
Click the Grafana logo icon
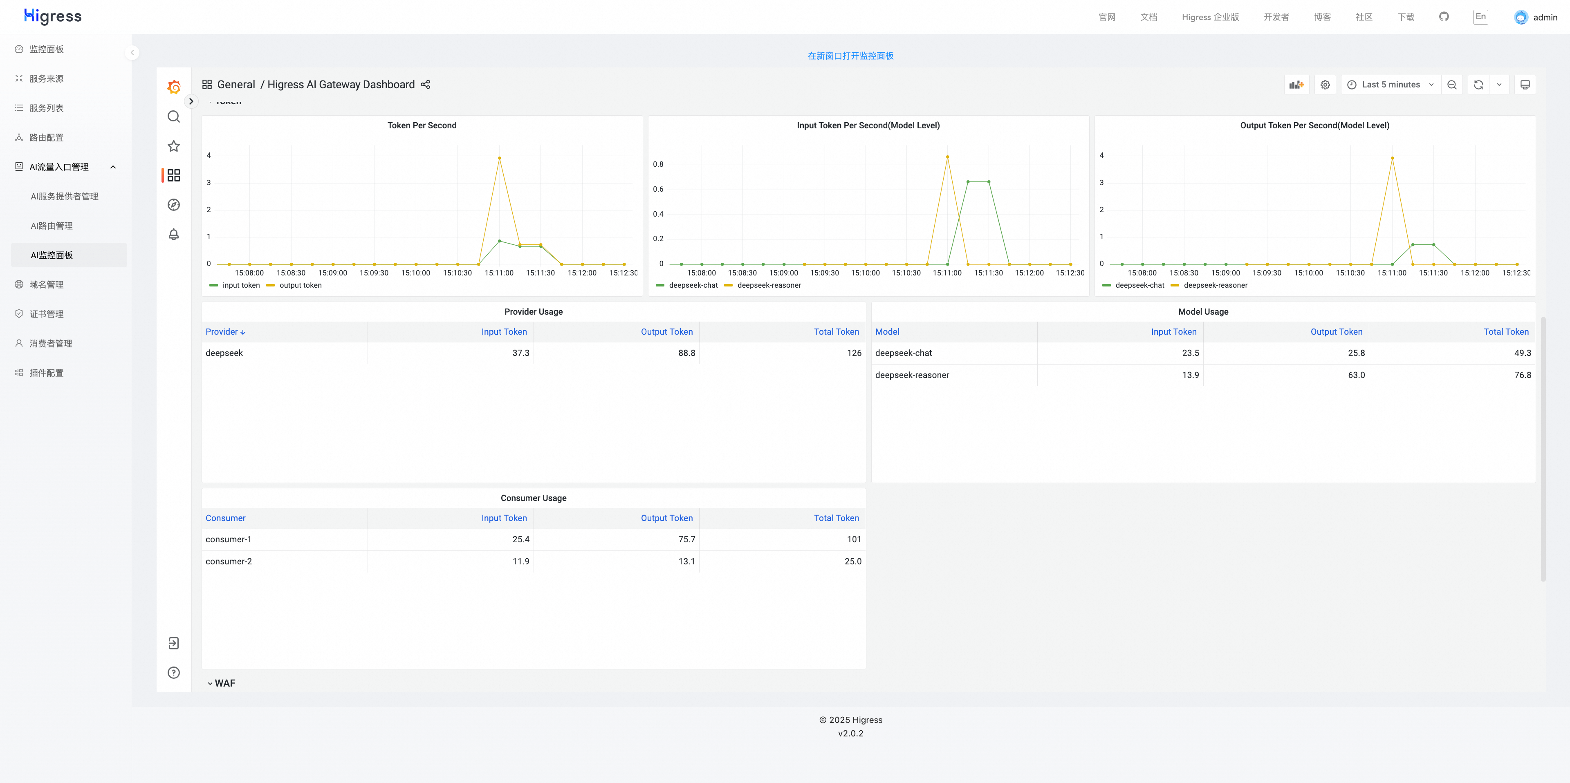coord(174,87)
